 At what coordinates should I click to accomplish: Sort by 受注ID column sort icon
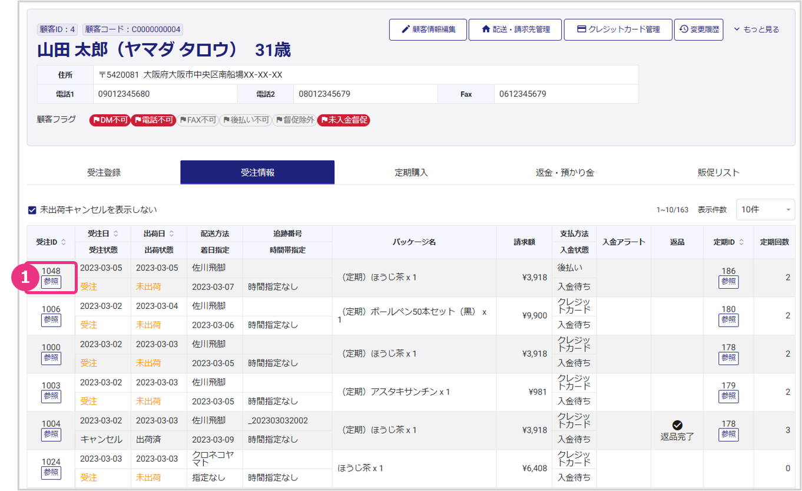point(64,242)
